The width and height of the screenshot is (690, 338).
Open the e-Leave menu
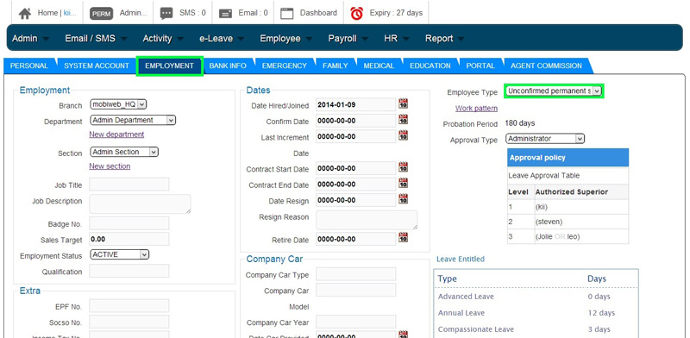pyautogui.click(x=222, y=39)
